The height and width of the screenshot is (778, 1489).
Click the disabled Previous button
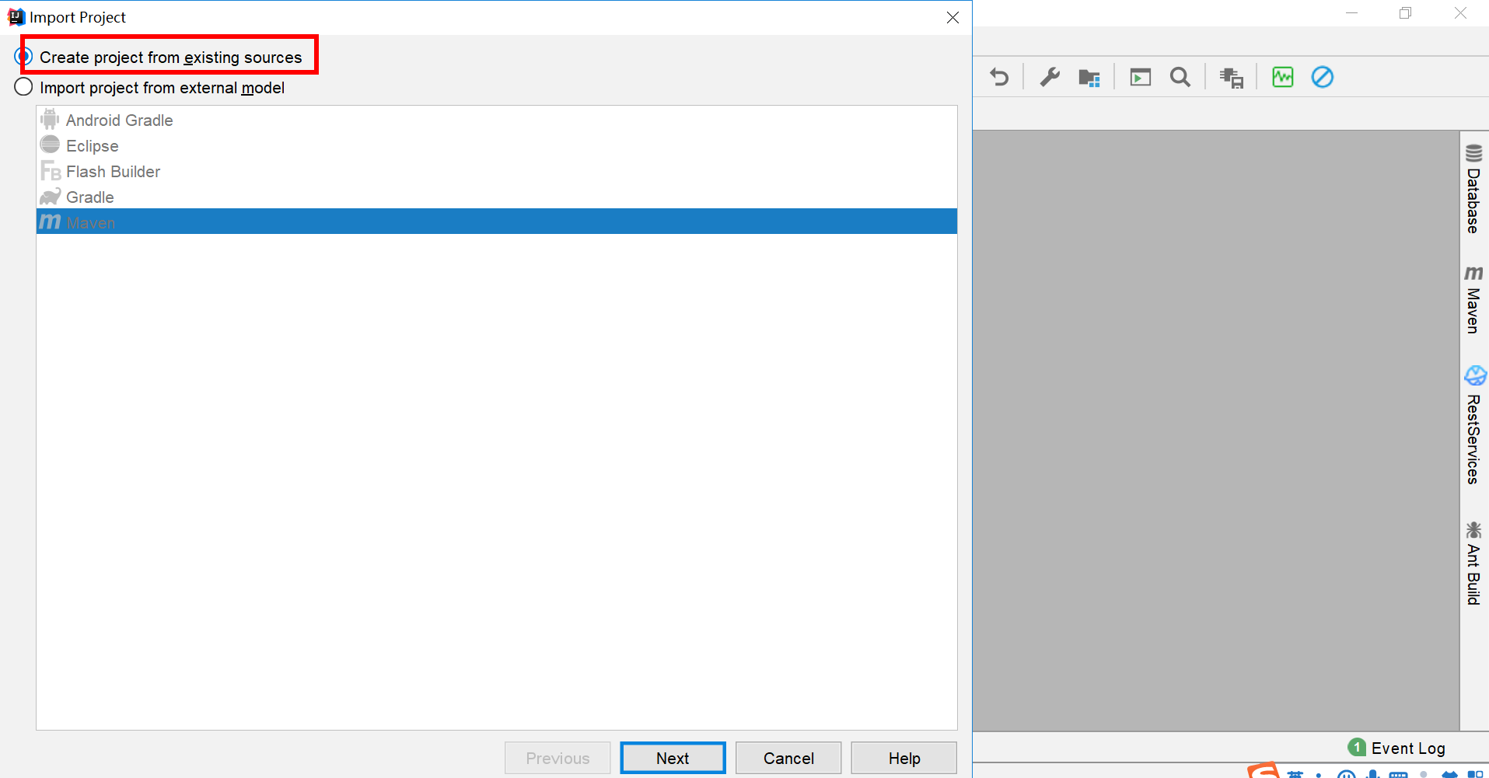tap(558, 758)
